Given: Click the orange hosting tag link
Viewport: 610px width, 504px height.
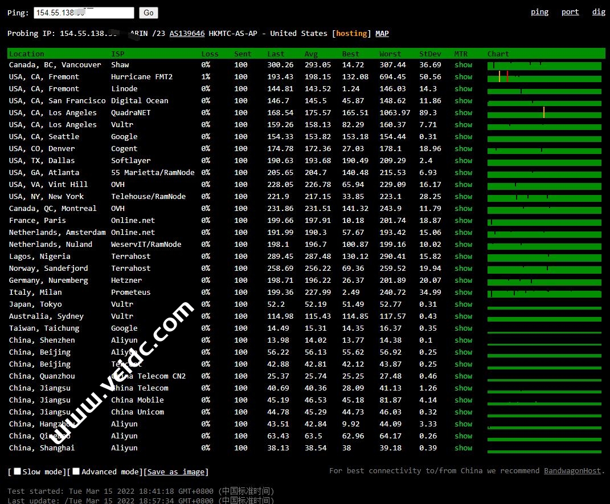Looking at the screenshot, I should click(x=351, y=34).
